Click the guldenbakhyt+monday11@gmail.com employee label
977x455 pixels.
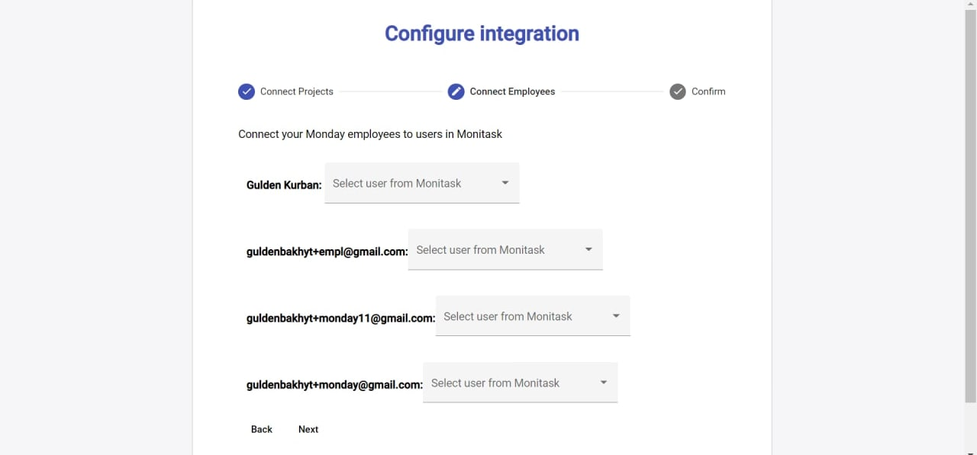pyautogui.click(x=340, y=319)
